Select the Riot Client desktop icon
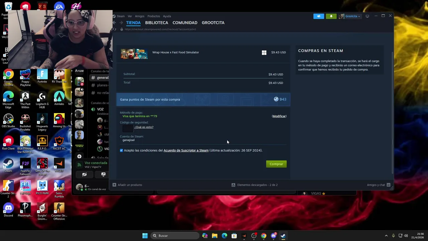The width and height of the screenshot is (428, 241). coord(8,143)
